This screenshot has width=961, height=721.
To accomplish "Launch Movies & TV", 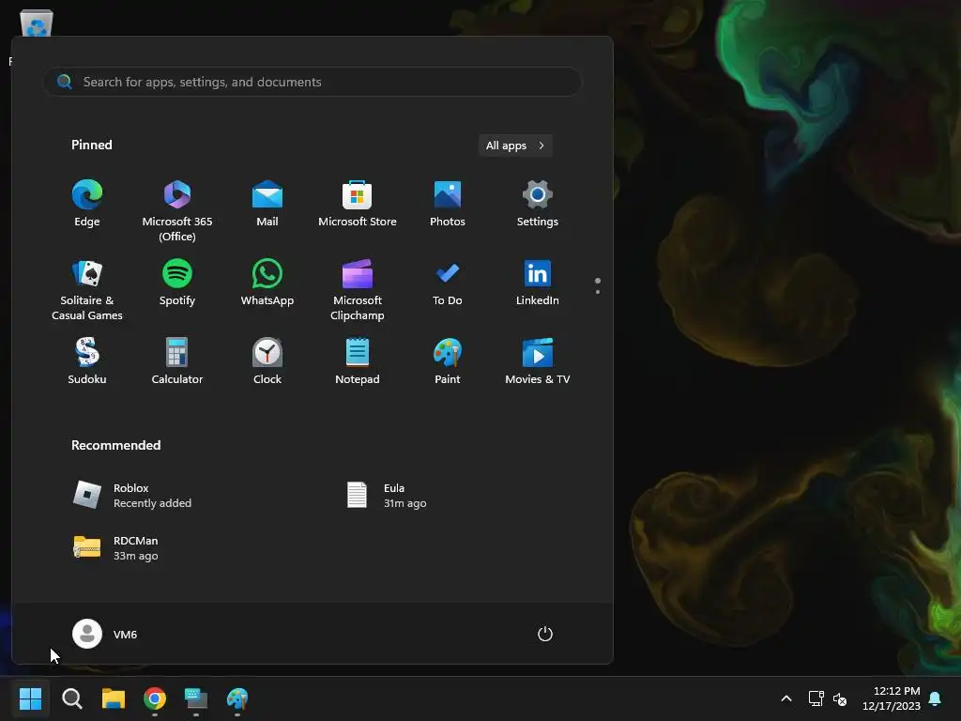I will [x=538, y=361].
